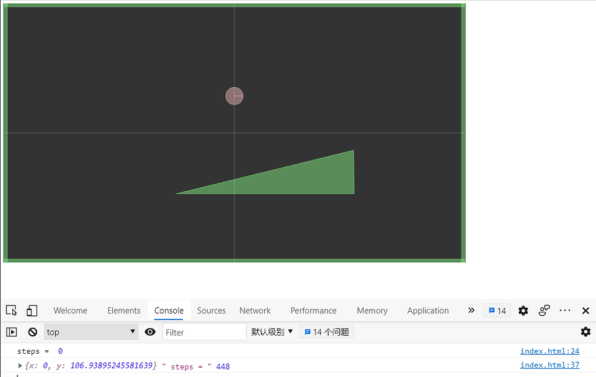Image resolution: width=596 pixels, height=377 pixels.
Task: Reveal hidden panels via the chevron
Action: [471, 311]
